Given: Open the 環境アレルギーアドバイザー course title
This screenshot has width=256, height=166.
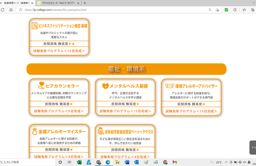Looking at the screenshot, I should 196,86.
